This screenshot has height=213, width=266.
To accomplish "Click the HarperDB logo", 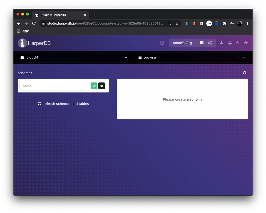I will (34, 43).
